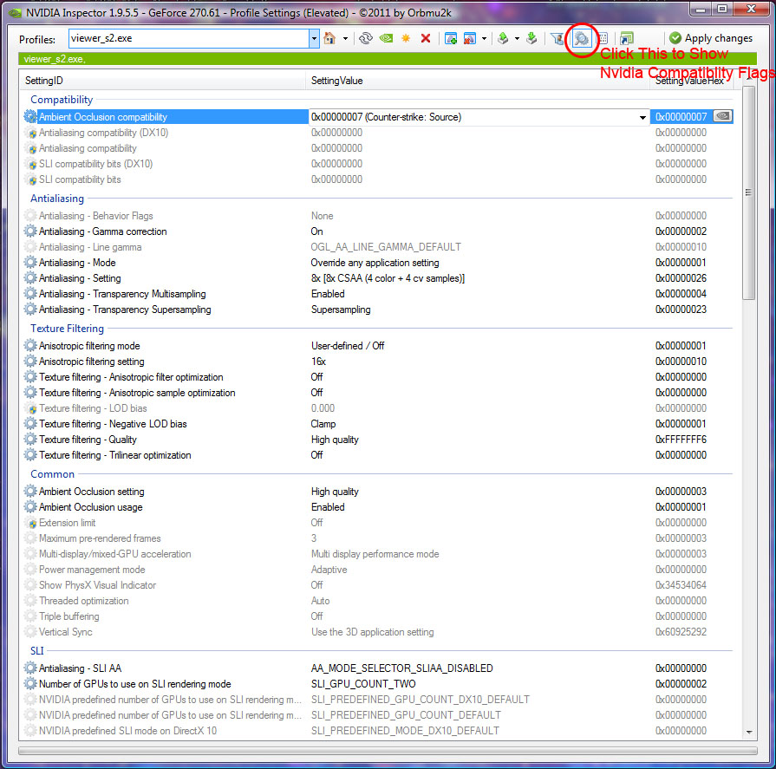Click the 0xFFFFFFF6 hex value
The image size is (776, 769).
point(681,440)
